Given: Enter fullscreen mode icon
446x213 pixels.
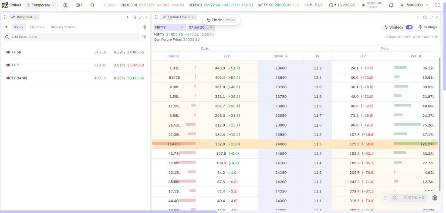Looking at the screenshot, I should 437,5.
